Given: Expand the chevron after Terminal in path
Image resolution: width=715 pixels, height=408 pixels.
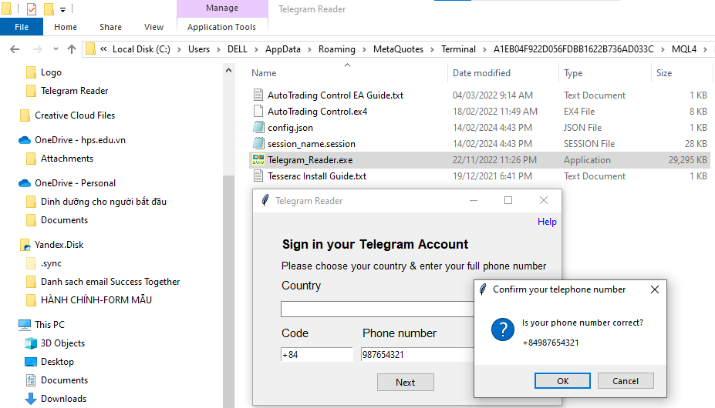Looking at the screenshot, I should [x=484, y=49].
